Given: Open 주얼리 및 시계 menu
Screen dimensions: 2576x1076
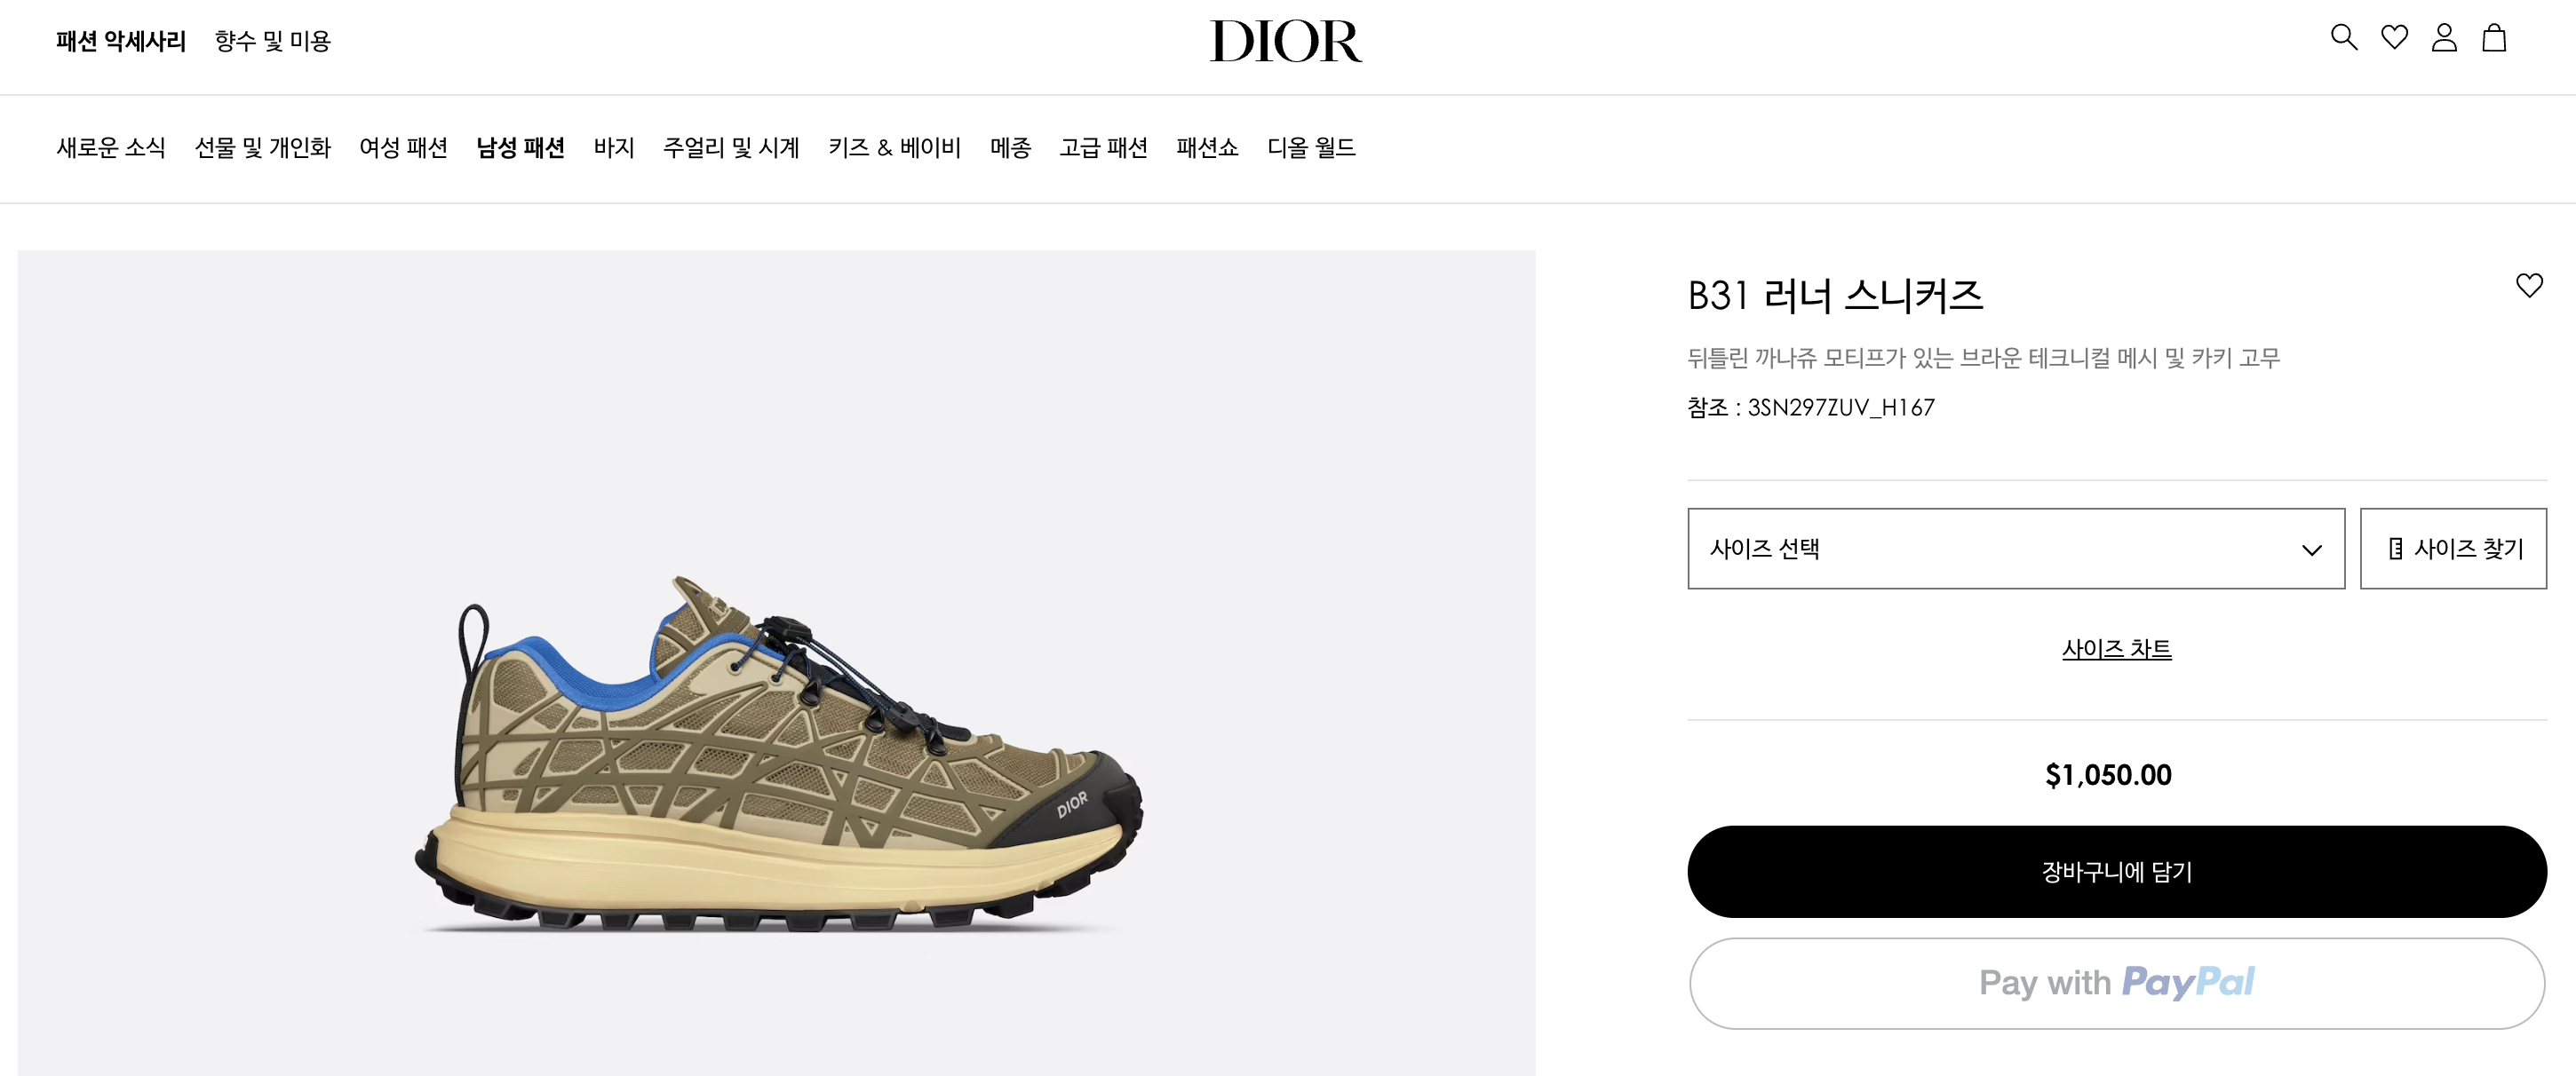Looking at the screenshot, I should 731,148.
